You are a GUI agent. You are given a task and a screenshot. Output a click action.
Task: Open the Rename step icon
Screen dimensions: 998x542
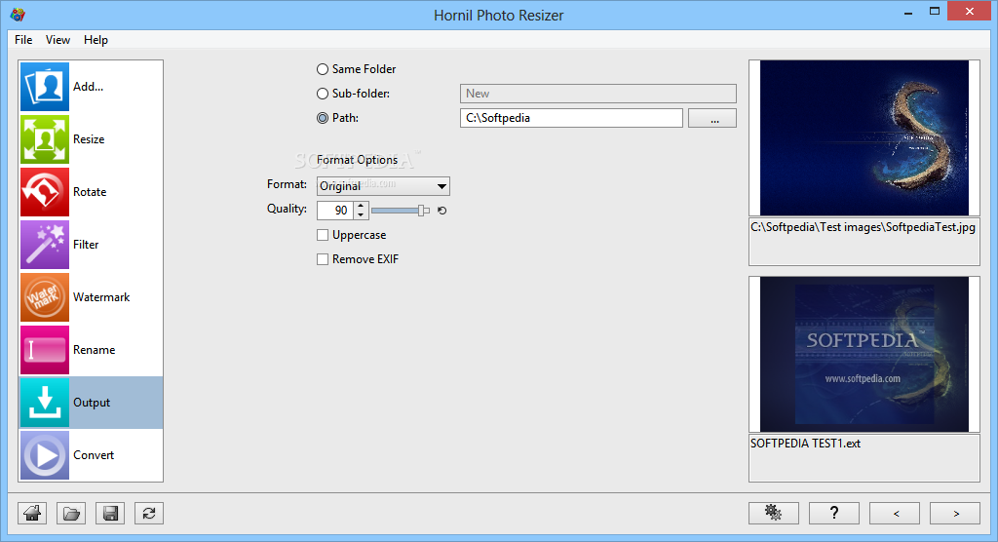[45, 350]
